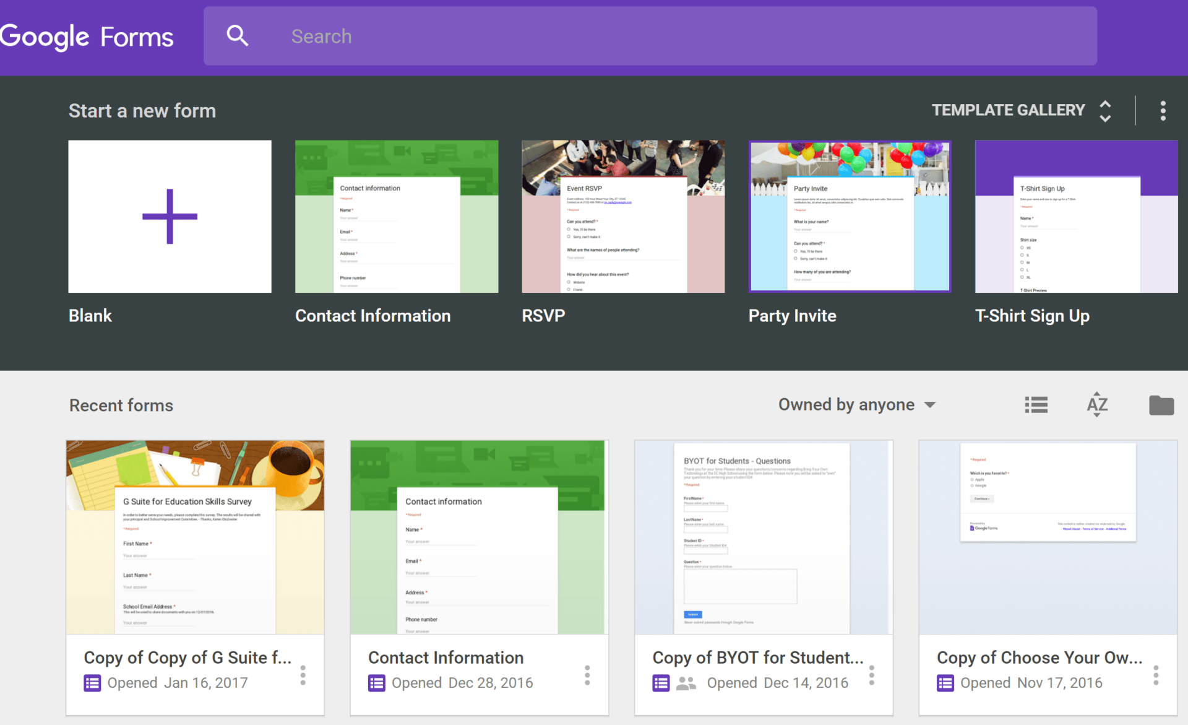Click the Template Gallery expand arrows
This screenshot has height=725, width=1188.
click(x=1105, y=111)
